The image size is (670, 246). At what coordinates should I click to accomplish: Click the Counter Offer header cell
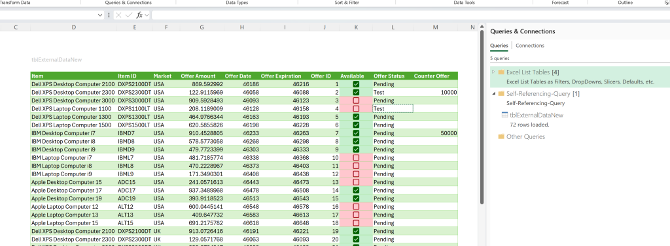tap(435, 76)
